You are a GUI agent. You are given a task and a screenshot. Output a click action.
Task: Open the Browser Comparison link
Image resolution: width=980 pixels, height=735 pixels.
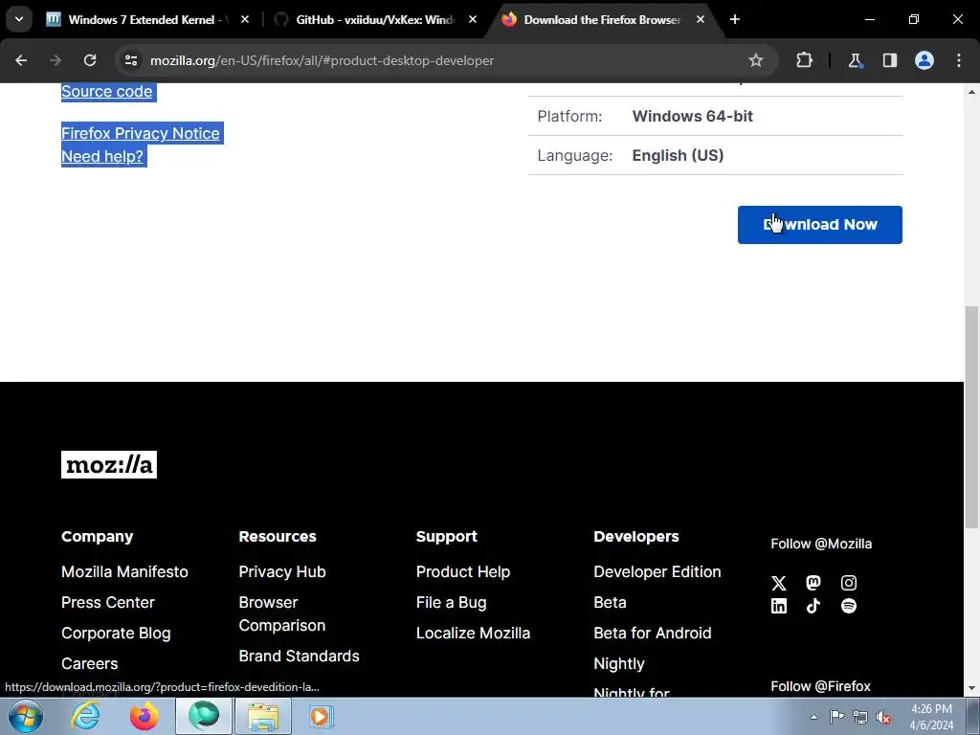click(282, 613)
